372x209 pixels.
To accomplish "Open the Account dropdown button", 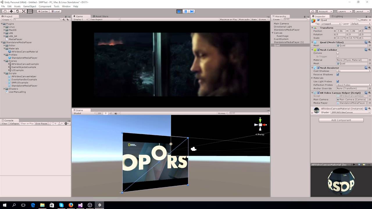I will (x=325, y=11).
